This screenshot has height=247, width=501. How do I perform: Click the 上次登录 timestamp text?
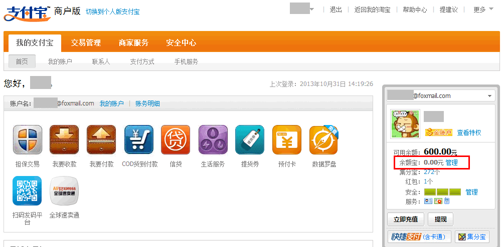point(321,84)
